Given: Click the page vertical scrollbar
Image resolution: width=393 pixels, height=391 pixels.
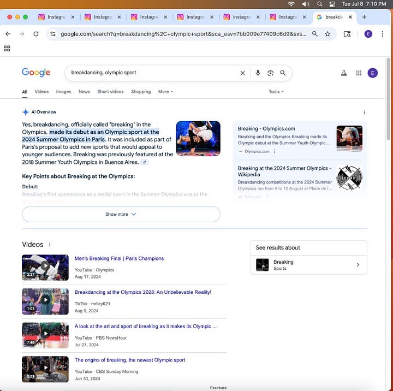Looking at the screenshot, I should [x=388, y=99].
